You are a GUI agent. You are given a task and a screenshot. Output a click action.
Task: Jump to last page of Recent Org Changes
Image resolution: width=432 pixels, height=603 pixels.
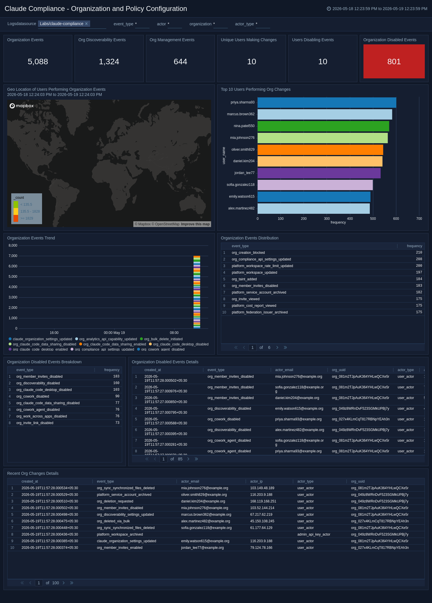pyautogui.click(x=72, y=583)
